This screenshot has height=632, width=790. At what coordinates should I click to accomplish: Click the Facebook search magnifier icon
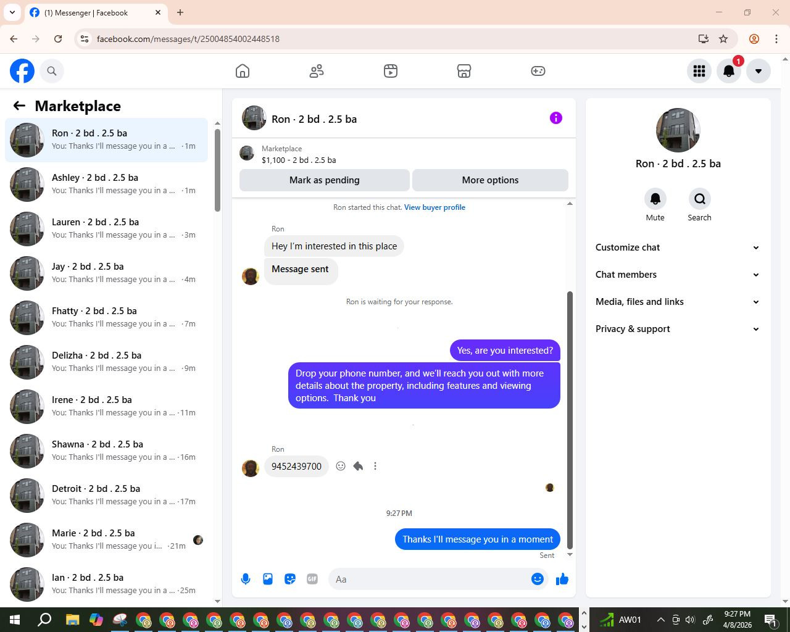coord(52,71)
